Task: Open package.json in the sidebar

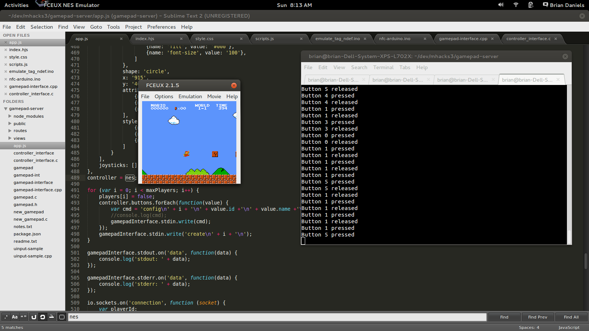Action: click(27, 234)
